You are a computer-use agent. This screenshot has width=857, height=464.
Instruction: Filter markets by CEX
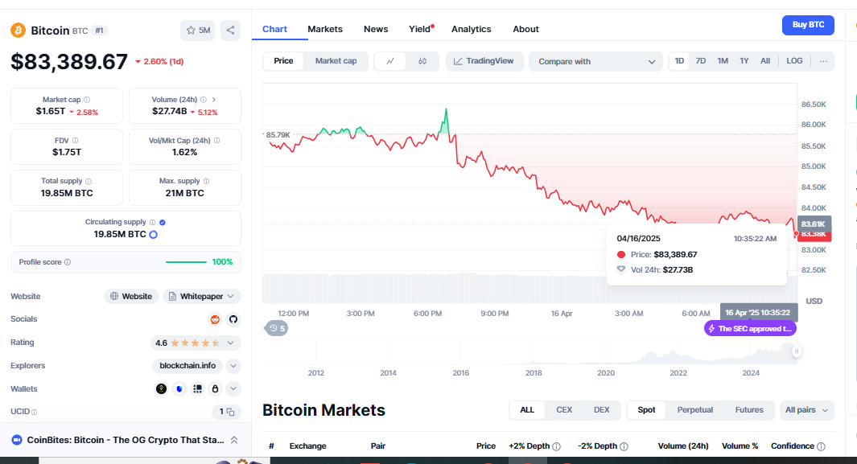pos(564,410)
